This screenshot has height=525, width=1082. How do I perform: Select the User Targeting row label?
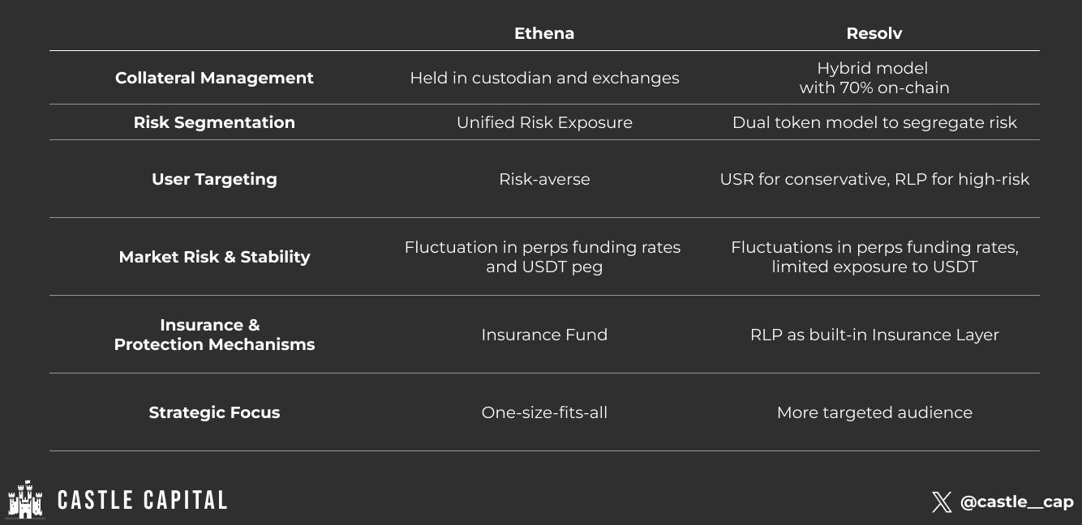(x=214, y=179)
